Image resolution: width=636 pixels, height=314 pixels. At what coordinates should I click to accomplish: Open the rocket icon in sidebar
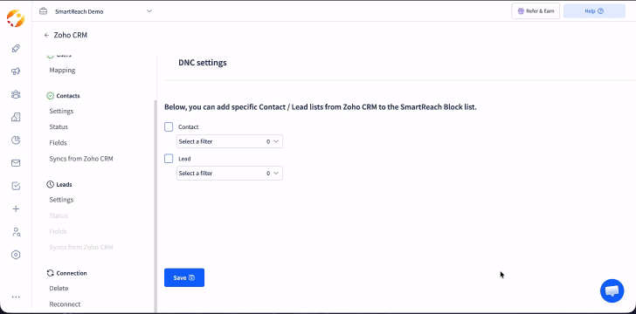[x=16, y=49]
